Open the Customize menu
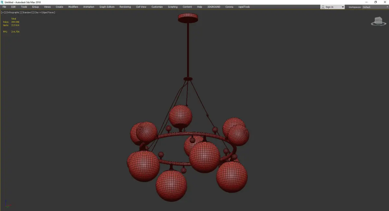 [157, 7]
